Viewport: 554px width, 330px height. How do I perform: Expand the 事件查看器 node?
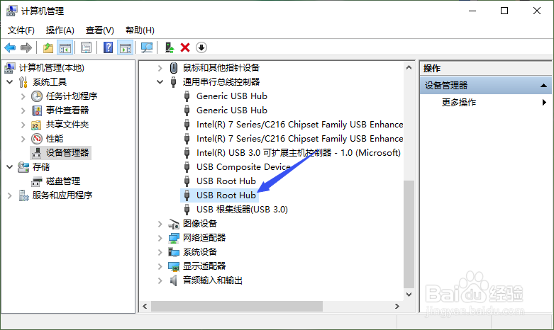pos(23,110)
